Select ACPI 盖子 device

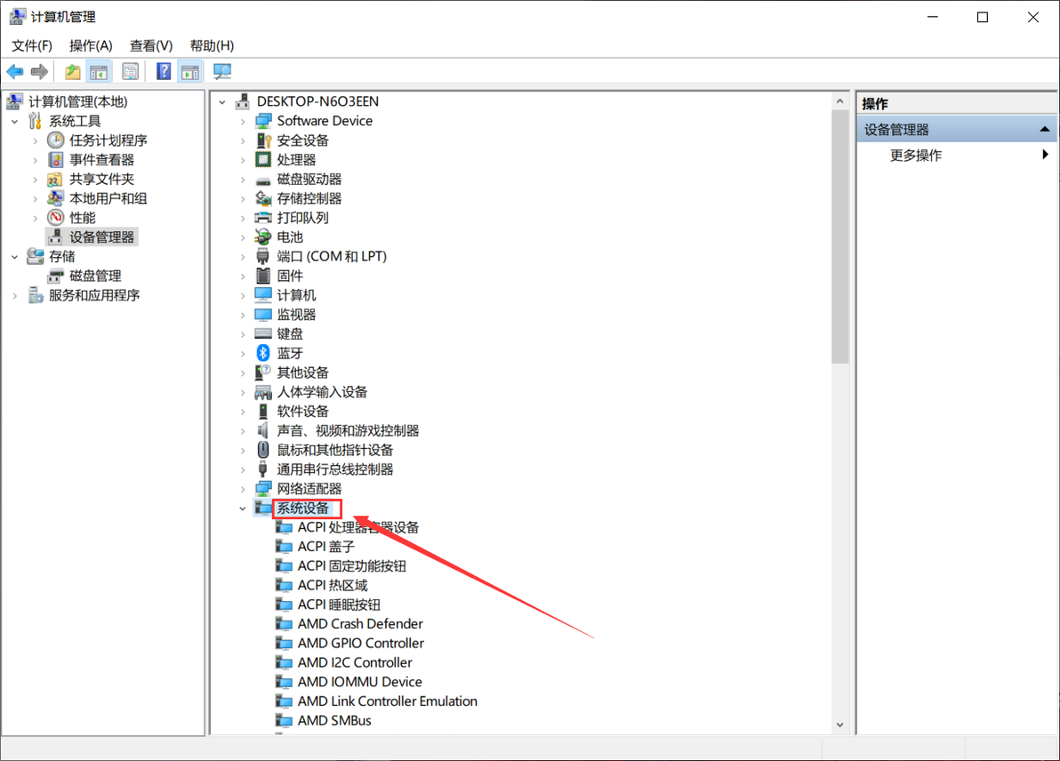click(325, 546)
